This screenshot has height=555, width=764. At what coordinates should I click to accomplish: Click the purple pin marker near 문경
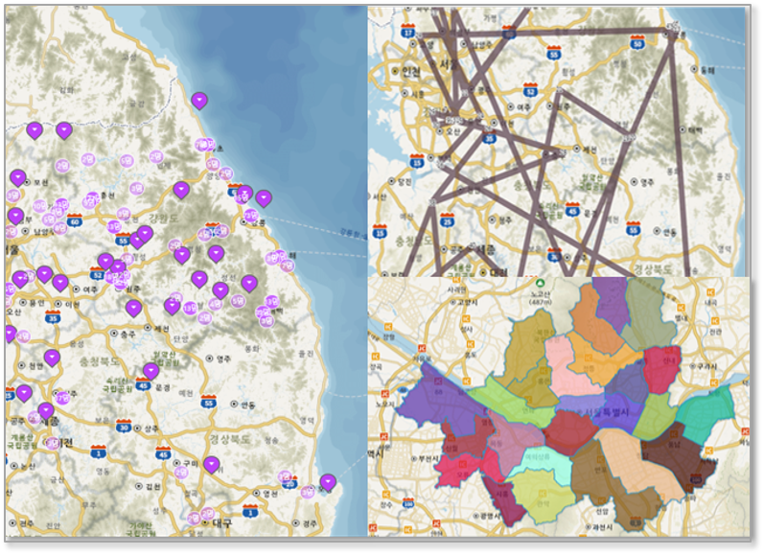pos(150,371)
